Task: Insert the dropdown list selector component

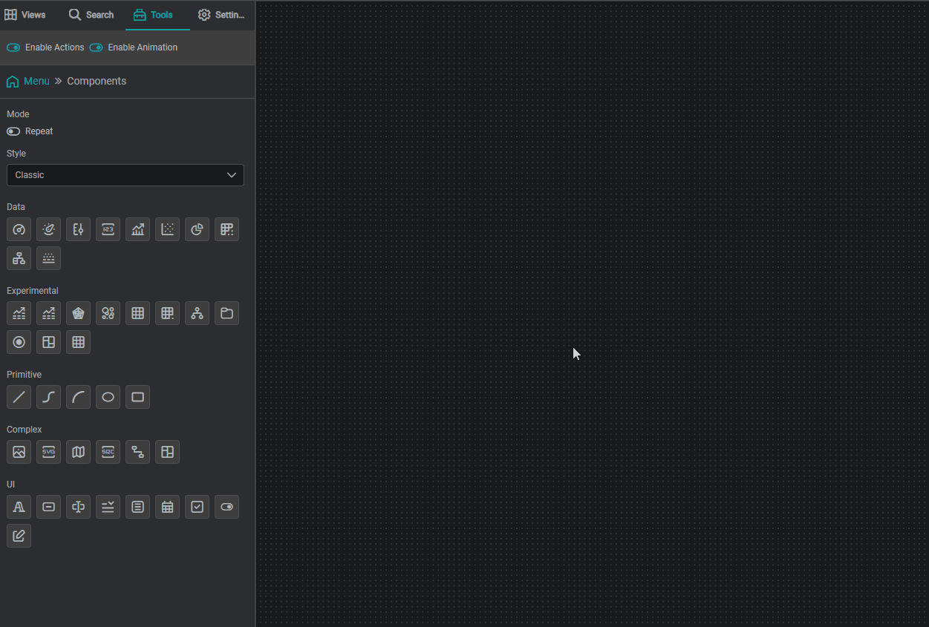Action: tap(108, 507)
